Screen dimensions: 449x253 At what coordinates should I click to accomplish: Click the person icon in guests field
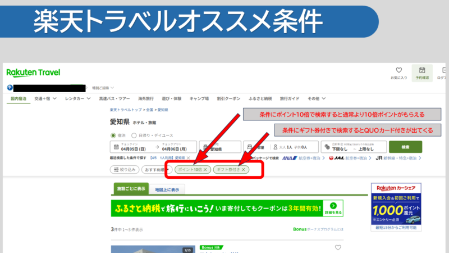275,147
